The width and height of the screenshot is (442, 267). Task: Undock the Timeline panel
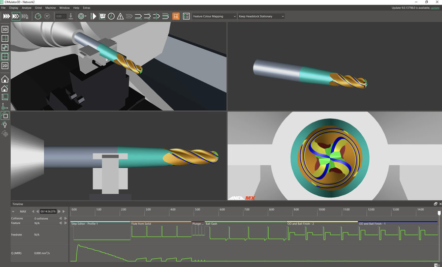435,204
